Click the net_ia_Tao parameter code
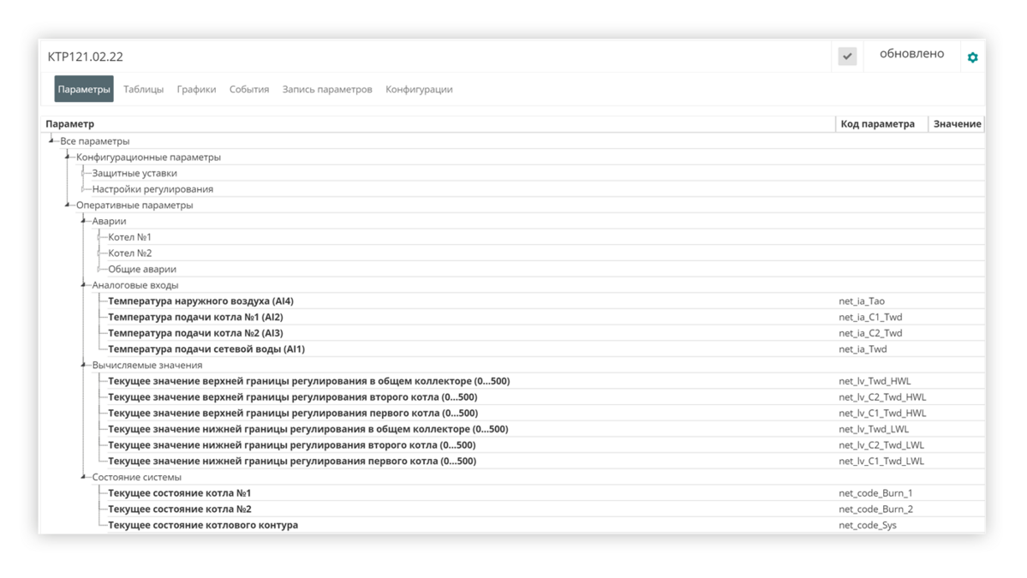Viewport: 1027px width, 578px height. tap(862, 301)
